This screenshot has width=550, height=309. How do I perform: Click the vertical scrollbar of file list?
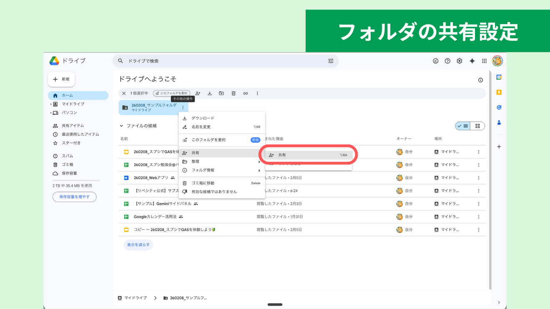pyautogui.click(x=490, y=180)
